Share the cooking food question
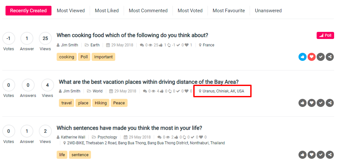This screenshot has width=338, height=162. 330,57
